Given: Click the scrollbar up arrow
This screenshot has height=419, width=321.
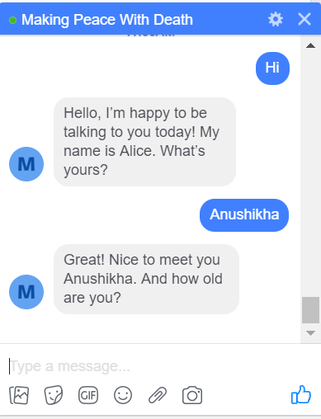Looking at the screenshot, I should coord(310,45).
